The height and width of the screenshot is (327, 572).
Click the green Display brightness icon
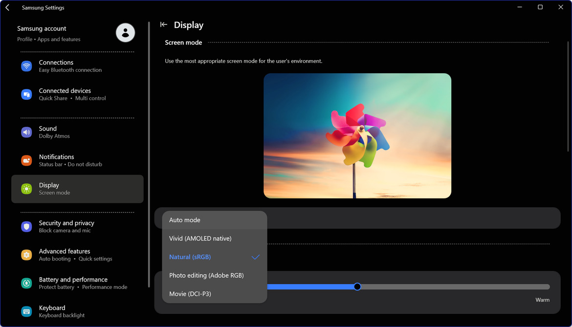[x=26, y=189]
